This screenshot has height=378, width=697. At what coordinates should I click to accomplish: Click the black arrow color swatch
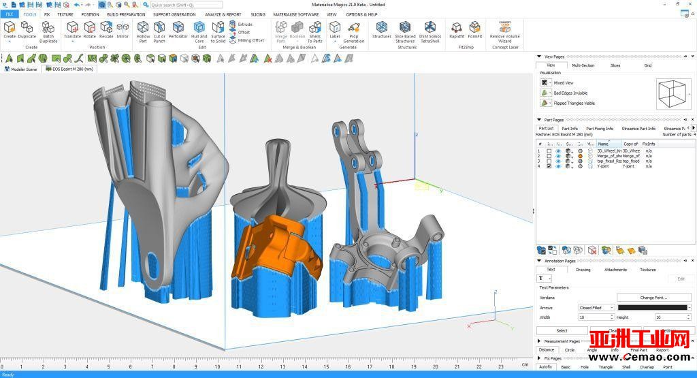[x=652, y=307]
